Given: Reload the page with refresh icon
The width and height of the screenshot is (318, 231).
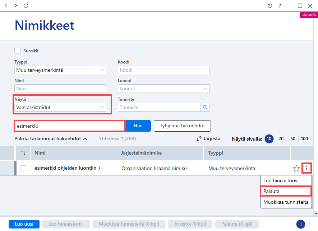Looking at the screenshot, I should click(26, 6).
